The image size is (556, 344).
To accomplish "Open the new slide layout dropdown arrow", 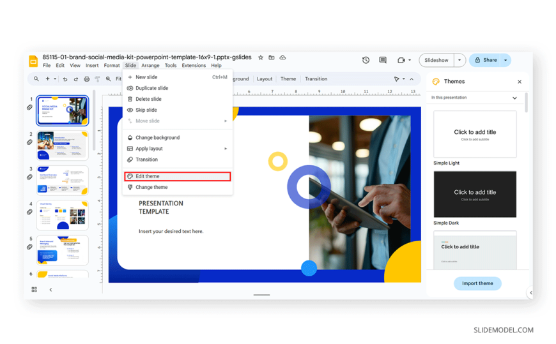I will pyautogui.click(x=55, y=79).
